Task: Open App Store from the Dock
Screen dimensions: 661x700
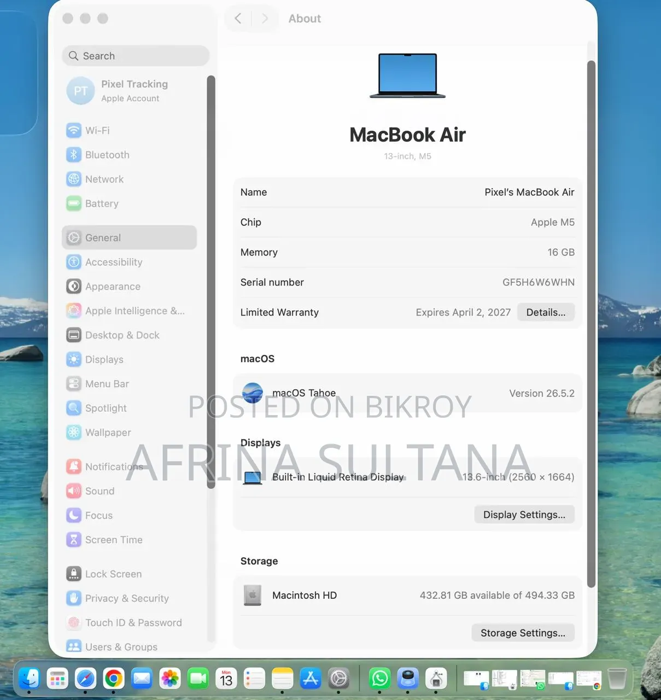Action: [311, 679]
